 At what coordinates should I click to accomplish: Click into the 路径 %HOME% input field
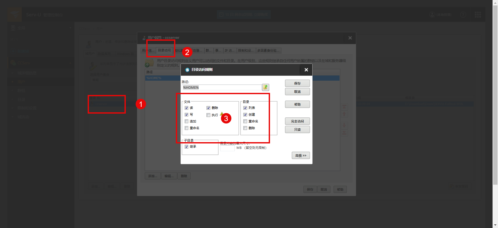tap(222, 87)
